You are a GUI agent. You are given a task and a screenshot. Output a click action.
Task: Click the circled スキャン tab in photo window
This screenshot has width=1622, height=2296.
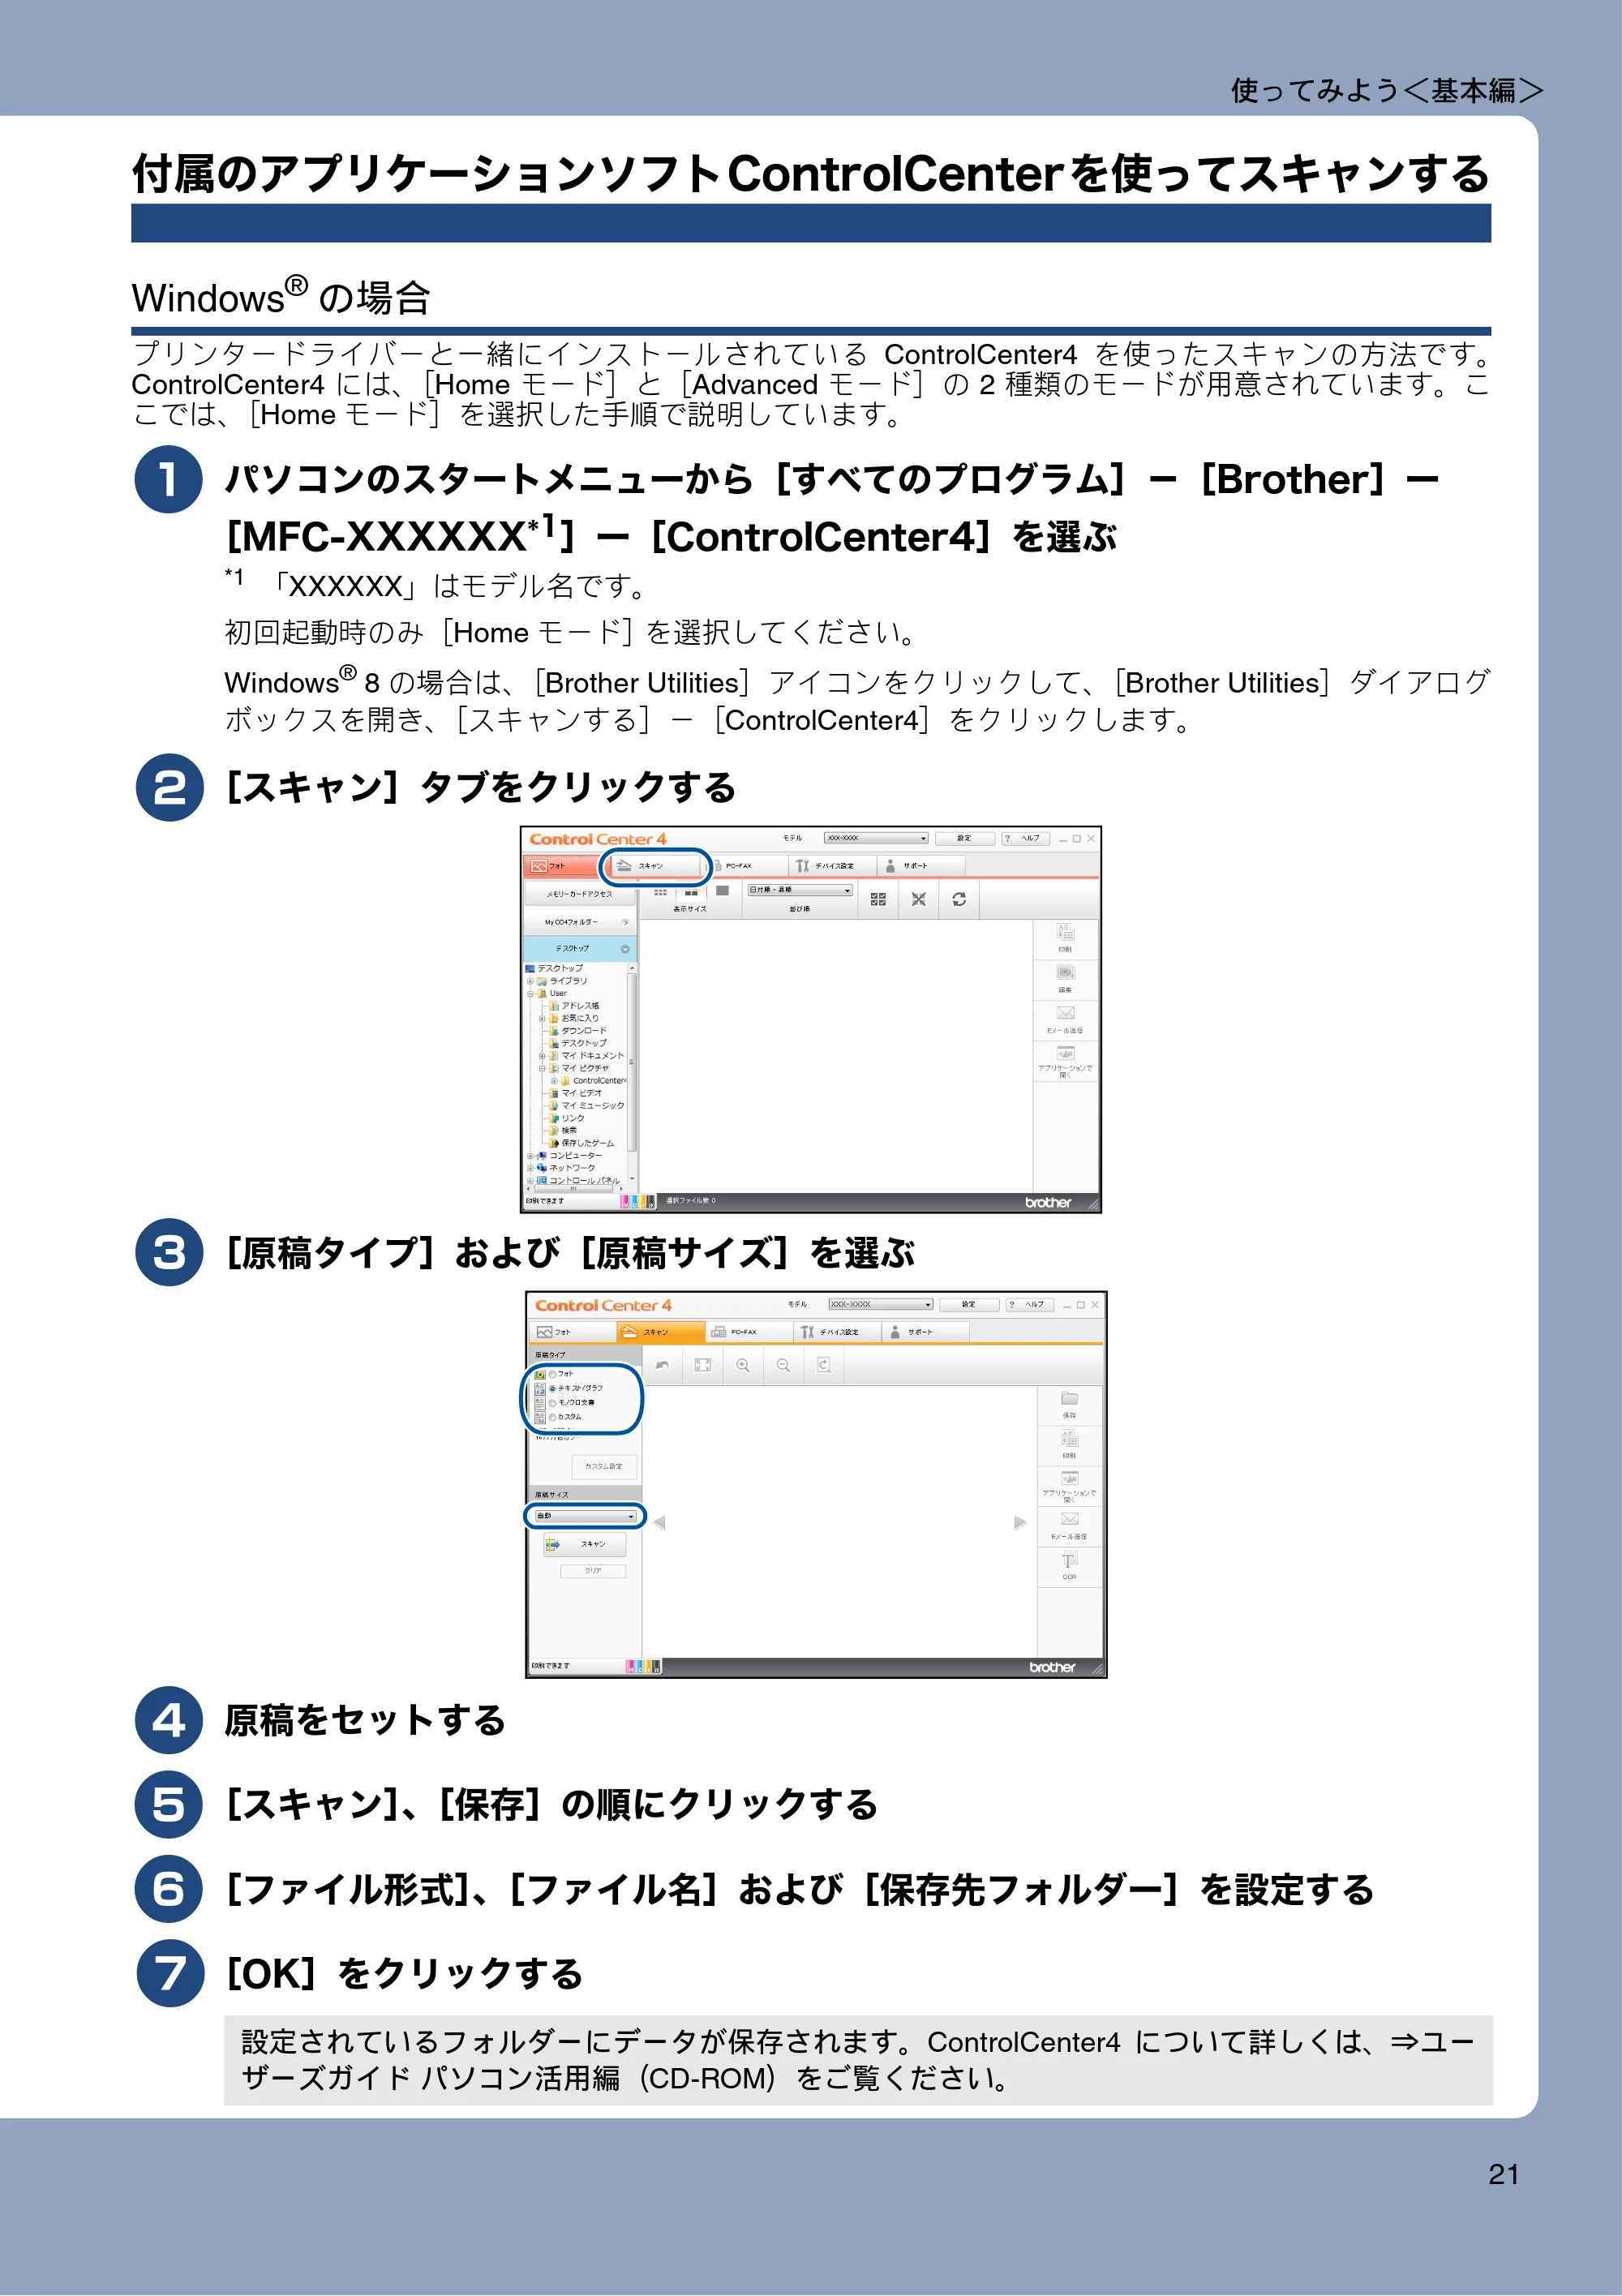[x=655, y=865]
